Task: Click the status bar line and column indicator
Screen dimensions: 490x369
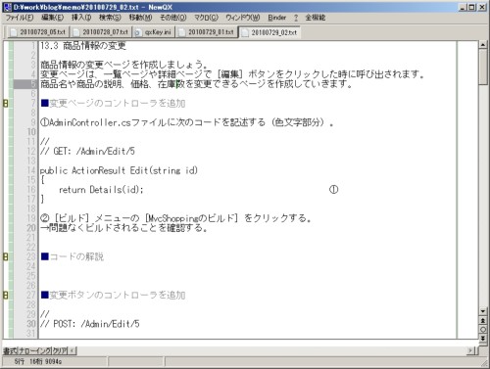Action: (x=37, y=361)
